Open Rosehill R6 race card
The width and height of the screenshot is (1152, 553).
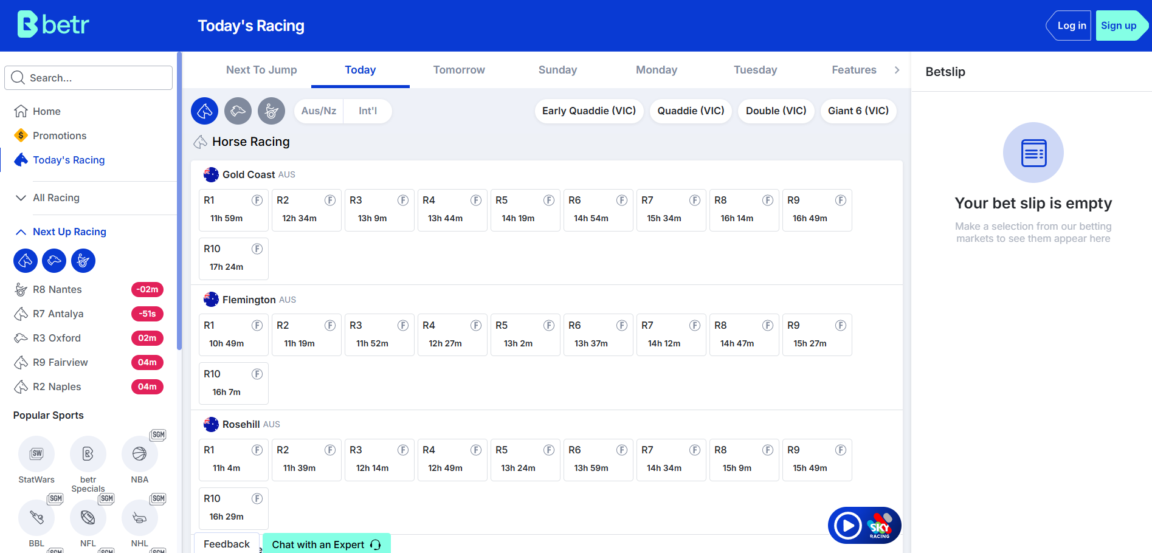click(598, 460)
